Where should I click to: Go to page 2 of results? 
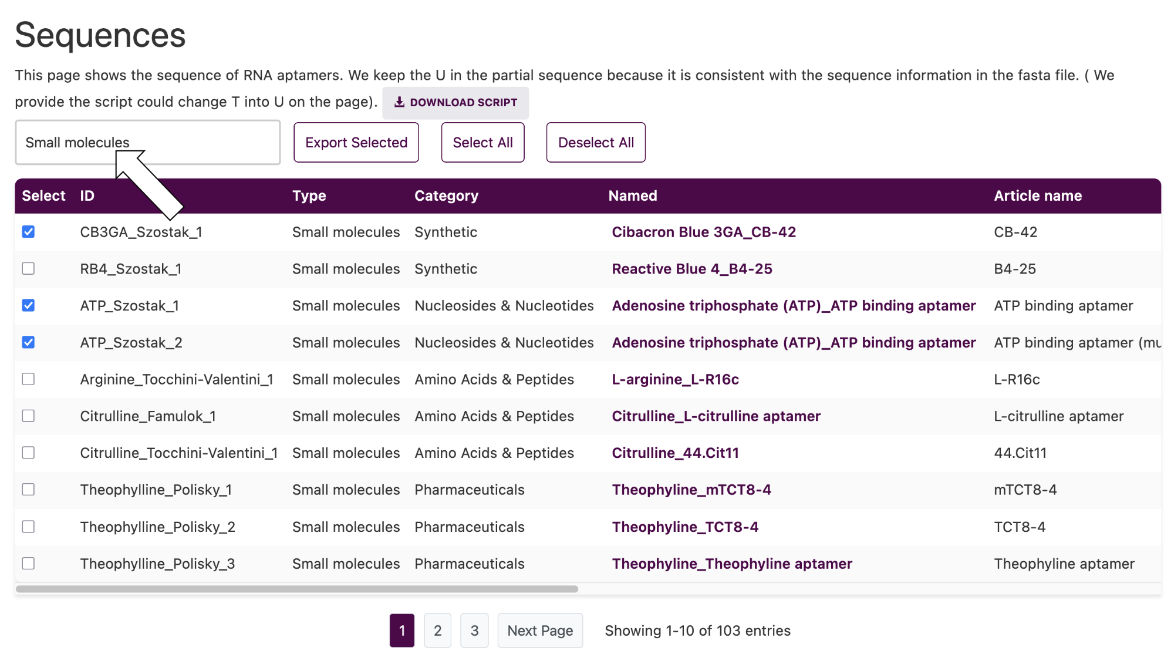437,630
